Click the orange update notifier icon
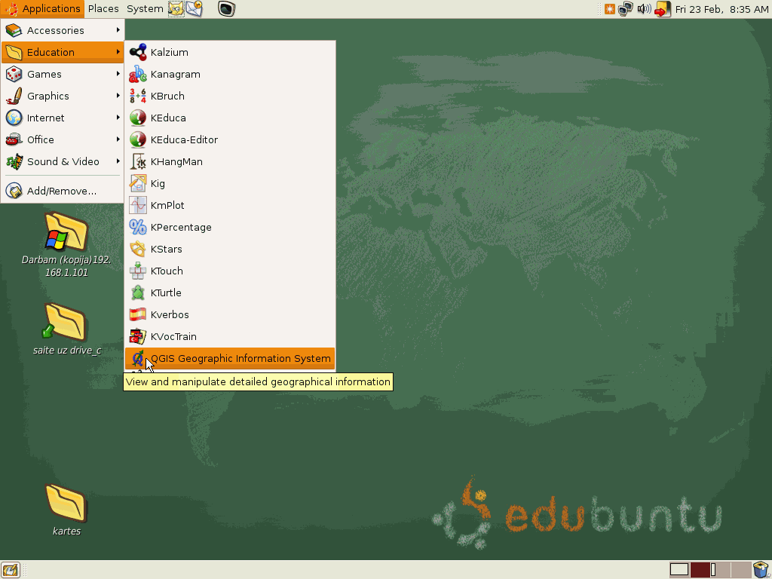This screenshot has width=772, height=579. (x=609, y=9)
